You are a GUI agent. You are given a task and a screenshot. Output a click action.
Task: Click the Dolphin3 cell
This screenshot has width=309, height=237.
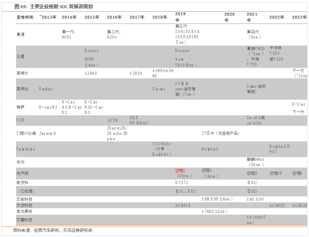pos(210,149)
